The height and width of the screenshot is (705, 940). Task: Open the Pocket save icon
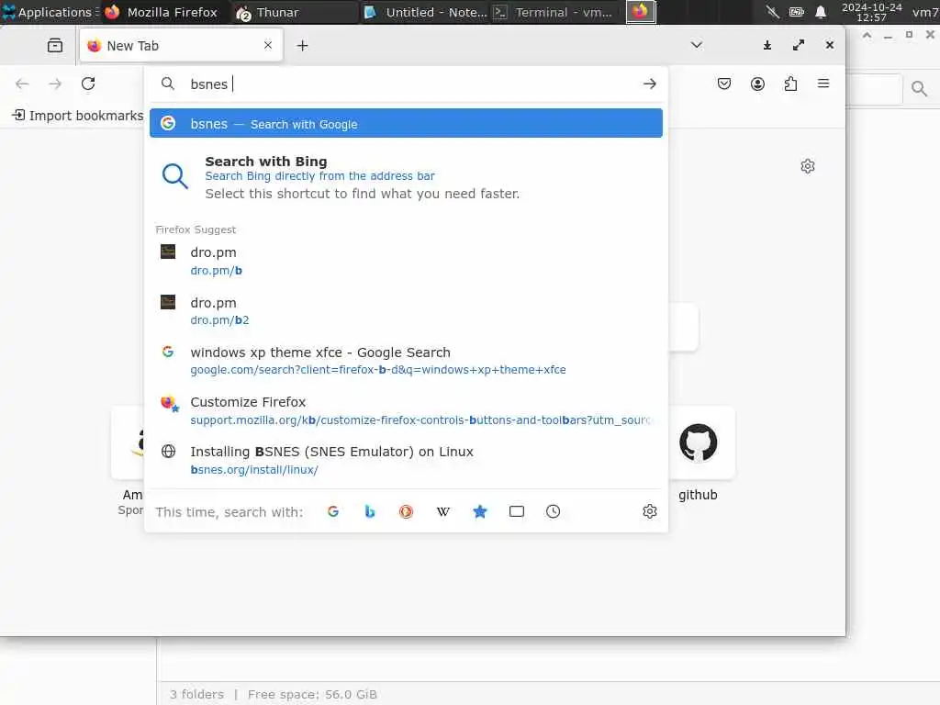724,84
